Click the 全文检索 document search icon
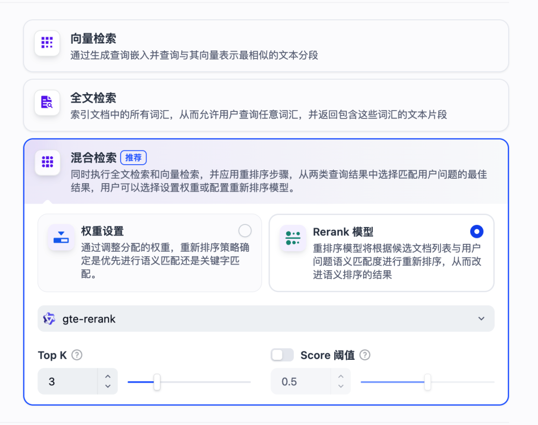Viewport: 538px width, 425px height. [46, 102]
